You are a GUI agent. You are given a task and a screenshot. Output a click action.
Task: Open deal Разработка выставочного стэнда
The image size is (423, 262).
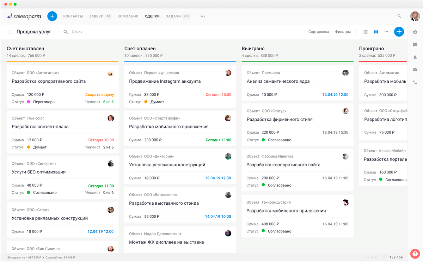[x=164, y=203]
